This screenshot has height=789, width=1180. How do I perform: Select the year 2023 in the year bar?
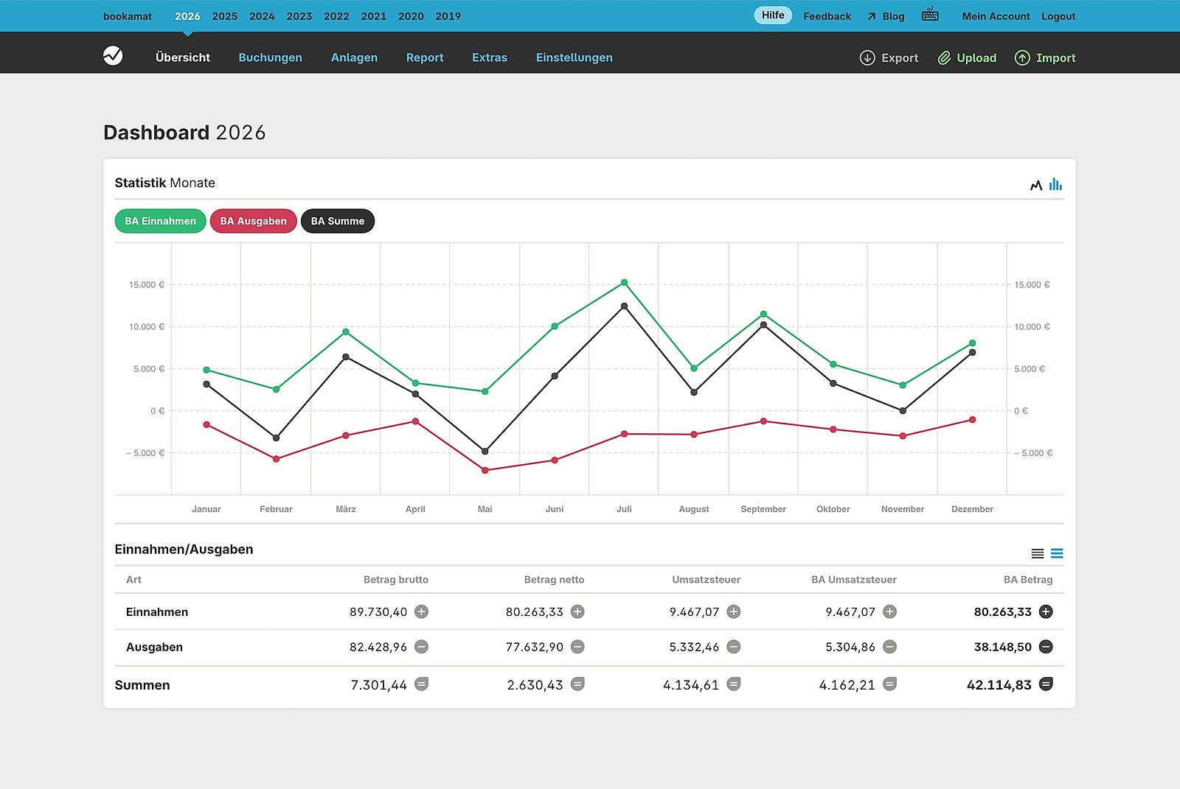pyautogui.click(x=299, y=15)
